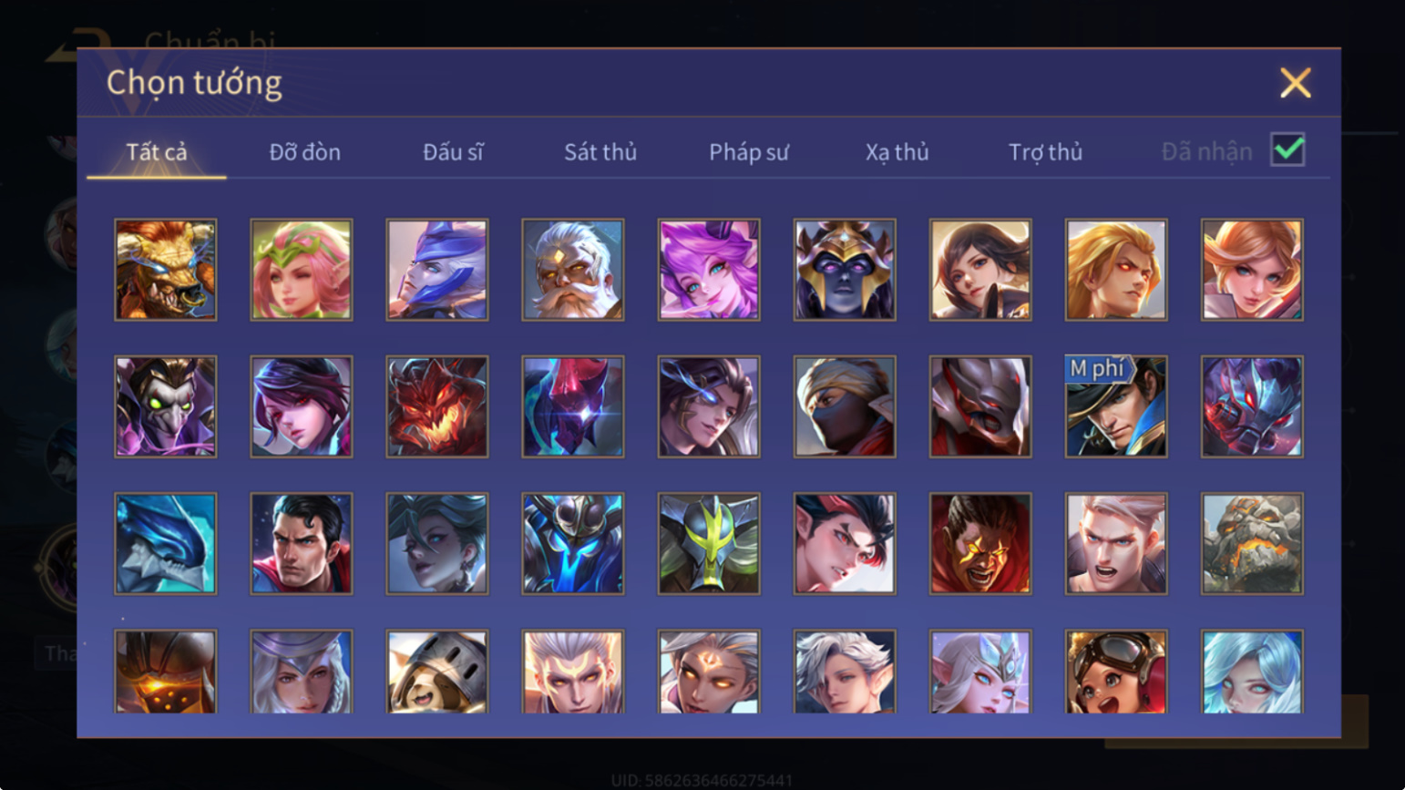Toggle the Đã nhận checkbox
This screenshot has width=1405, height=790.
(1287, 149)
